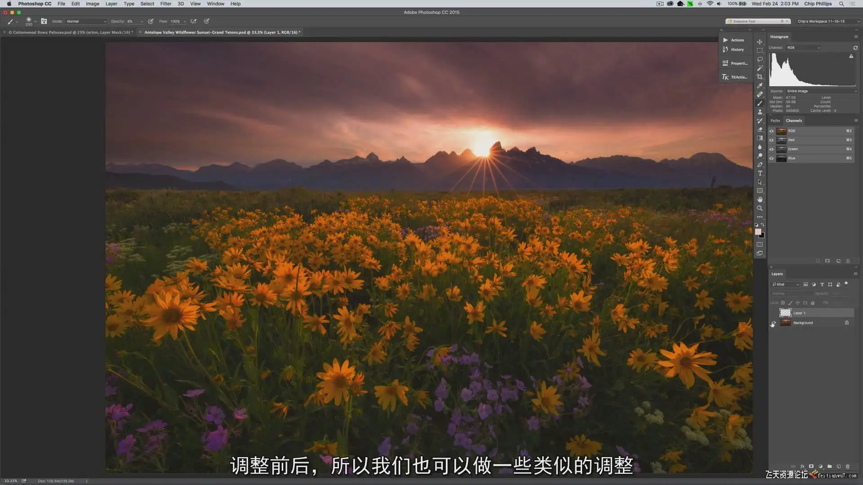The width and height of the screenshot is (863, 485).
Task: Open the Tool Preset picker arrow
Action: click(x=17, y=22)
